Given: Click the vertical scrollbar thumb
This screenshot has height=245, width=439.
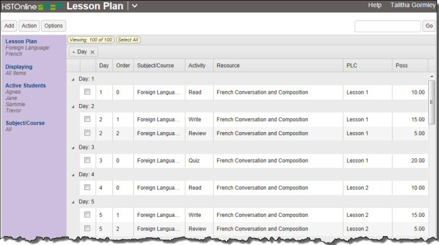Looking at the screenshot, I should click(432, 102).
